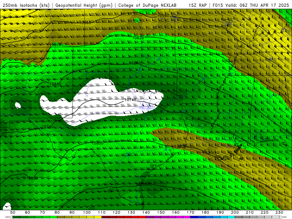Image resolution: width=292 pixels, height=219 pixels.
Task: Click the 120 value on the color scale
Action: 116,212
